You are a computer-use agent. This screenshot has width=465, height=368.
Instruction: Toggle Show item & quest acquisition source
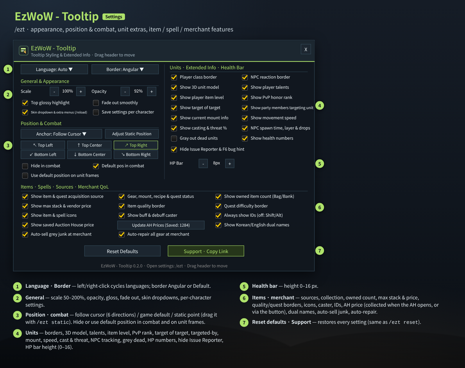coord(25,197)
